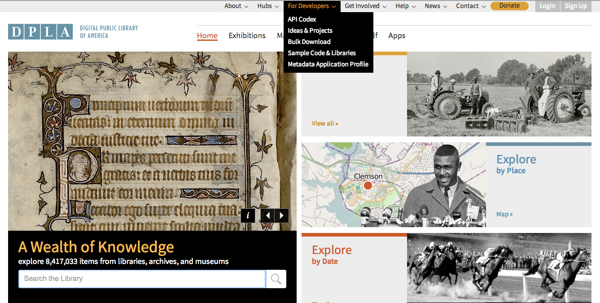The width and height of the screenshot is (600, 303).
Task: Expand the Hubs dropdown menu
Action: click(268, 6)
